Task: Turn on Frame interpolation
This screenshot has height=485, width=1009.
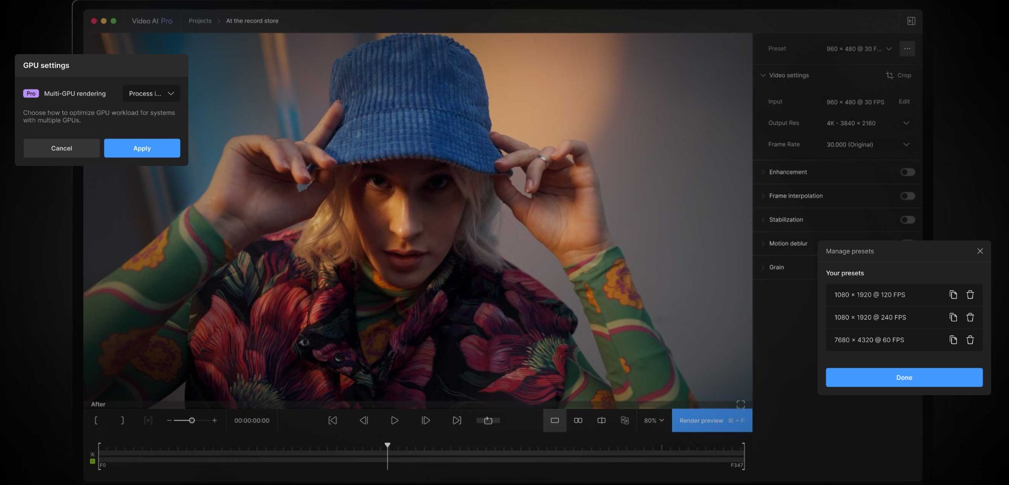Action: [907, 196]
